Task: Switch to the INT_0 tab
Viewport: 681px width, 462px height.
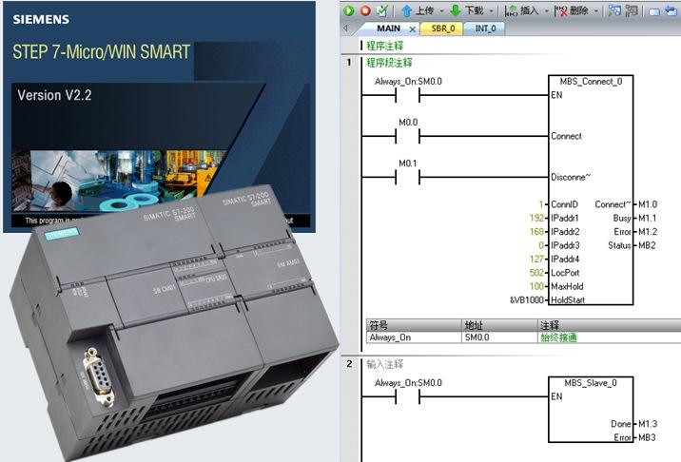Action: coord(485,29)
